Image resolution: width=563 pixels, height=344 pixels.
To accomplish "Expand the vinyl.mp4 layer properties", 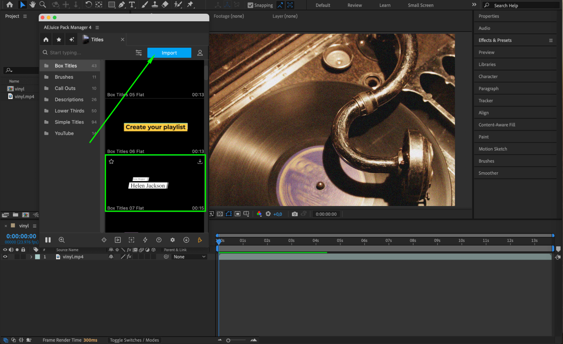I will (x=31, y=257).
